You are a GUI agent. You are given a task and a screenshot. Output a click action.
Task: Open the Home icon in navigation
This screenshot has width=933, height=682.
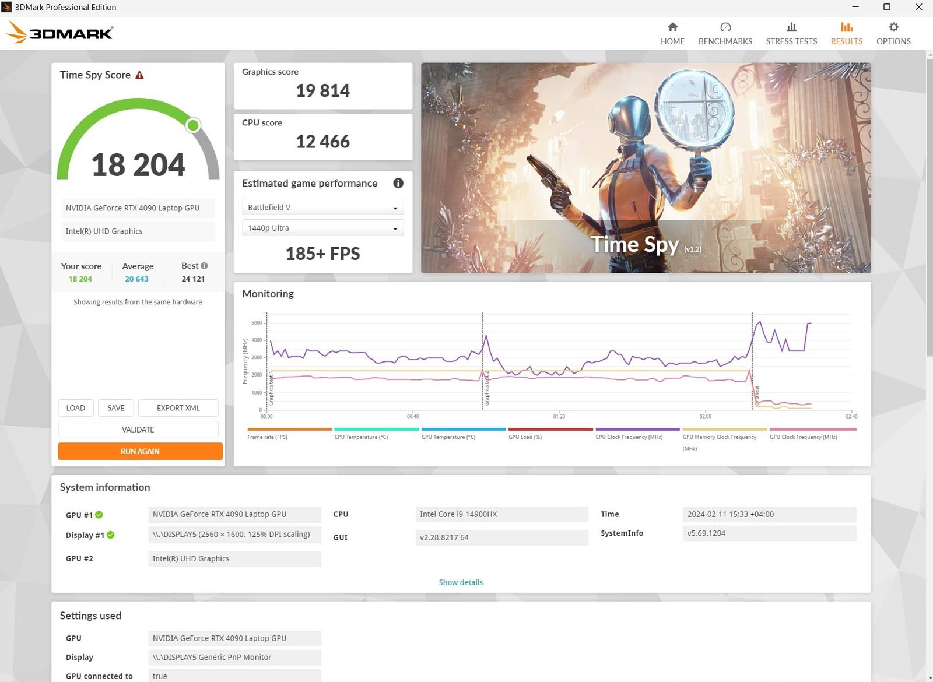pos(672,27)
